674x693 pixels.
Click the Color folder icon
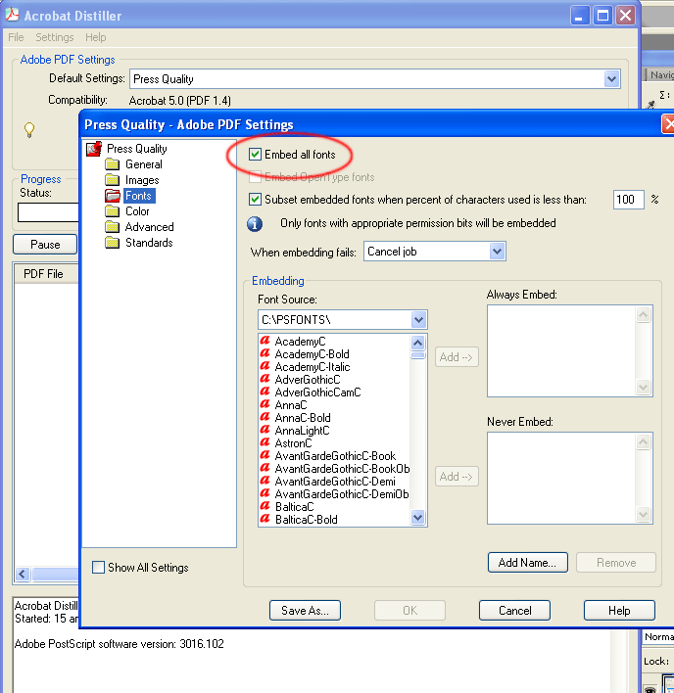113,211
